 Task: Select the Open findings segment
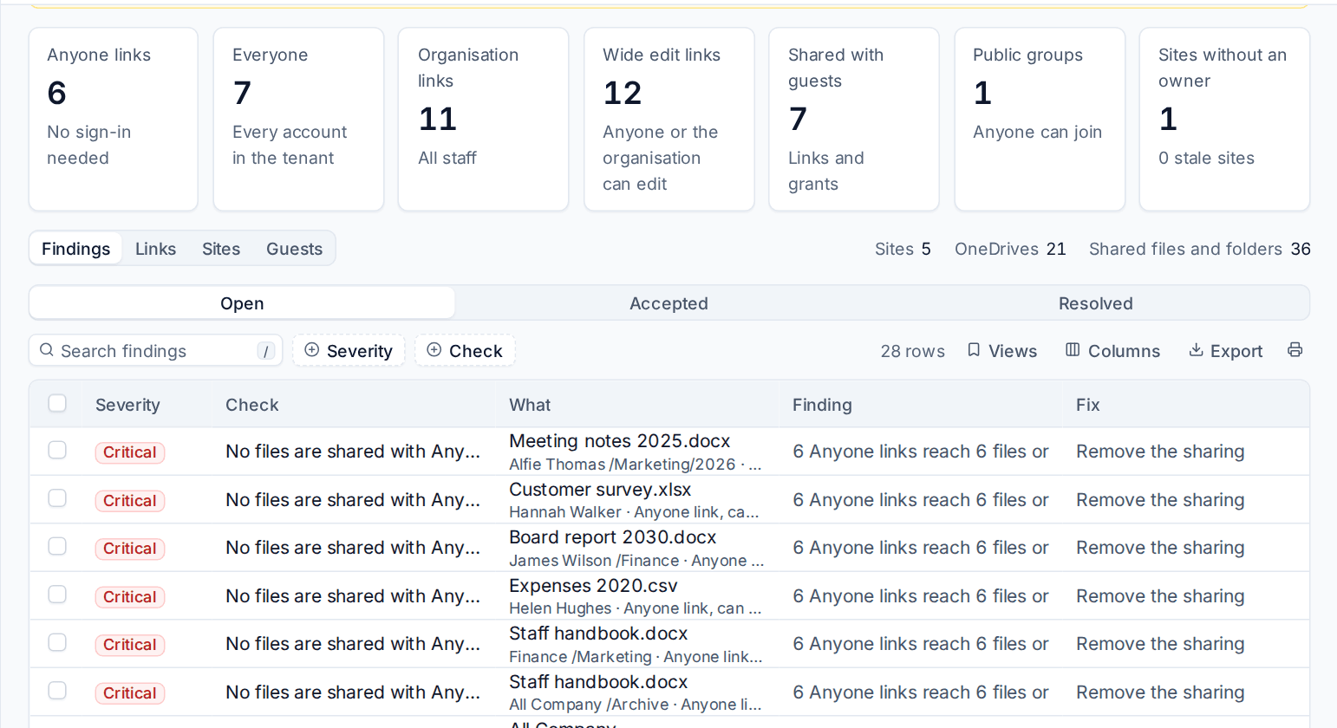click(242, 303)
